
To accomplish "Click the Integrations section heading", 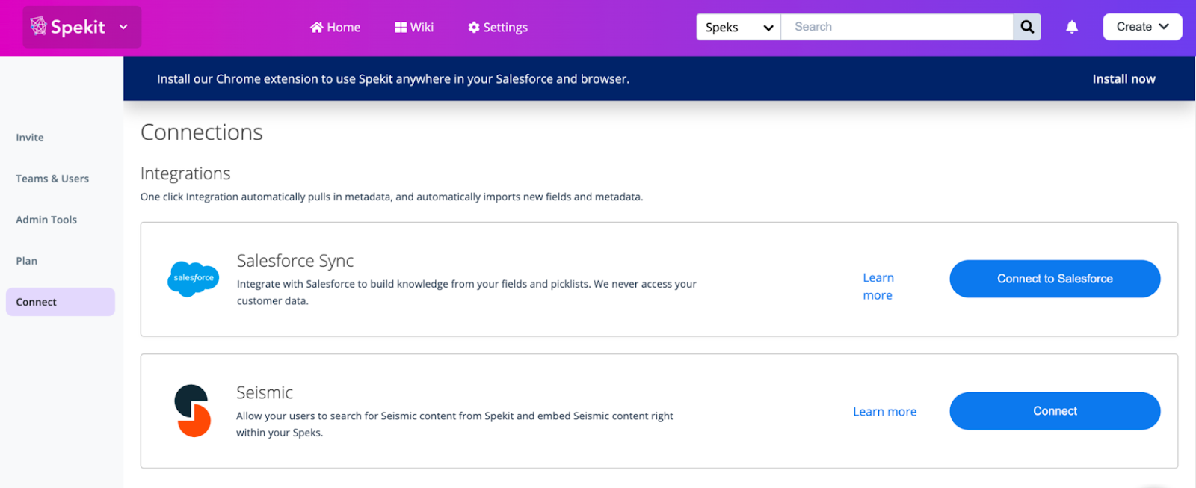I will click(x=185, y=173).
